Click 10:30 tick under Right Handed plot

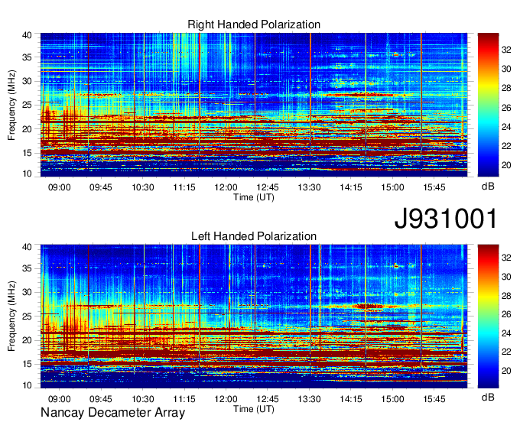(x=143, y=187)
